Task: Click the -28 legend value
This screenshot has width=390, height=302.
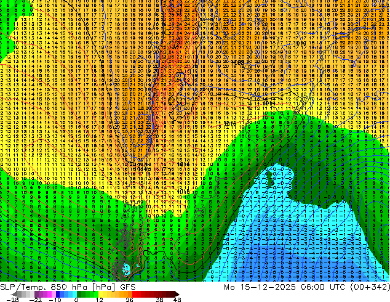Action: 12,300
